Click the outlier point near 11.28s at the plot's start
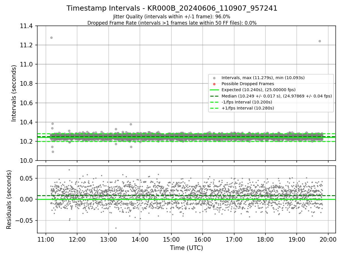Viewport: 344px width, 258px height. tap(51, 38)
